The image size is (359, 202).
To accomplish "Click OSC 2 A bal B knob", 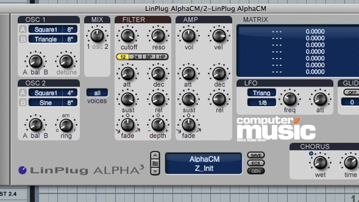I will tap(35, 125).
